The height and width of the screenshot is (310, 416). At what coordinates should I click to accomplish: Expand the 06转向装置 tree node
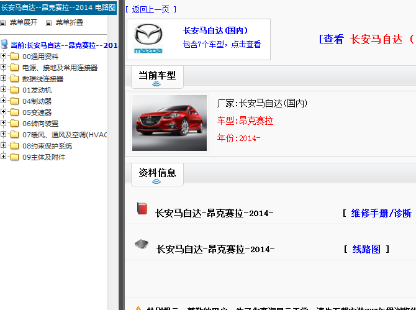click(x=4, y=122)
